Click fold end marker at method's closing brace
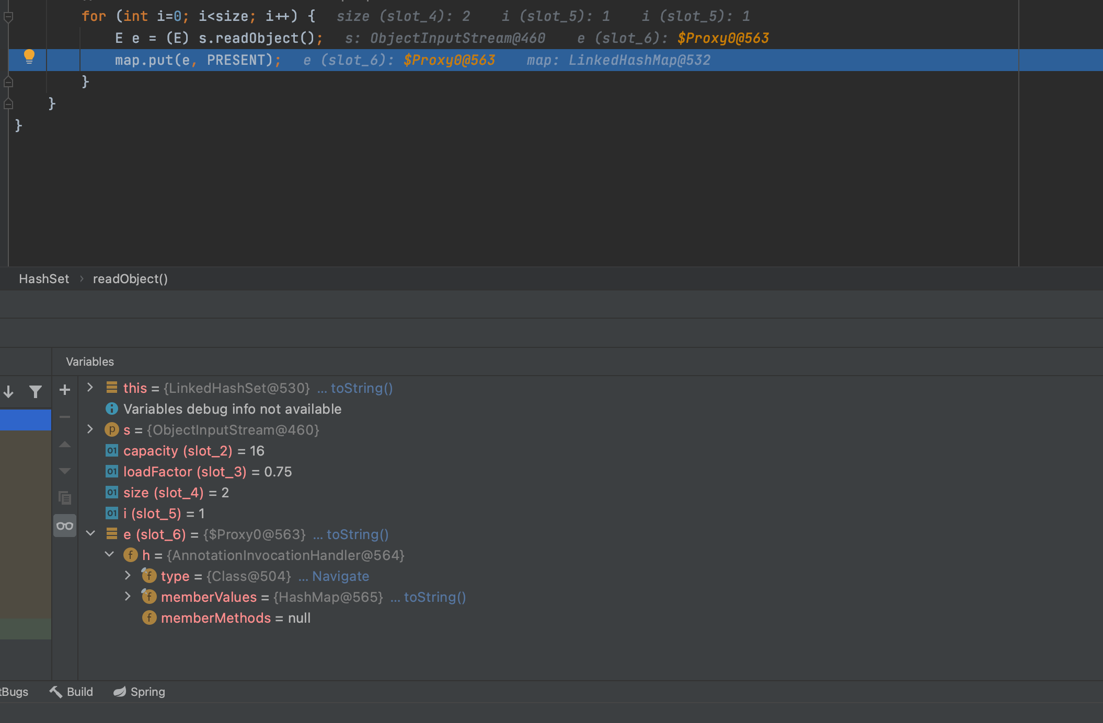The width and height of the screenshot is (1103, 723). [x=8, y=103]
